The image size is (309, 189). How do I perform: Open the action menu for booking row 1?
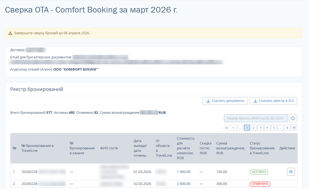coord(291,172)
